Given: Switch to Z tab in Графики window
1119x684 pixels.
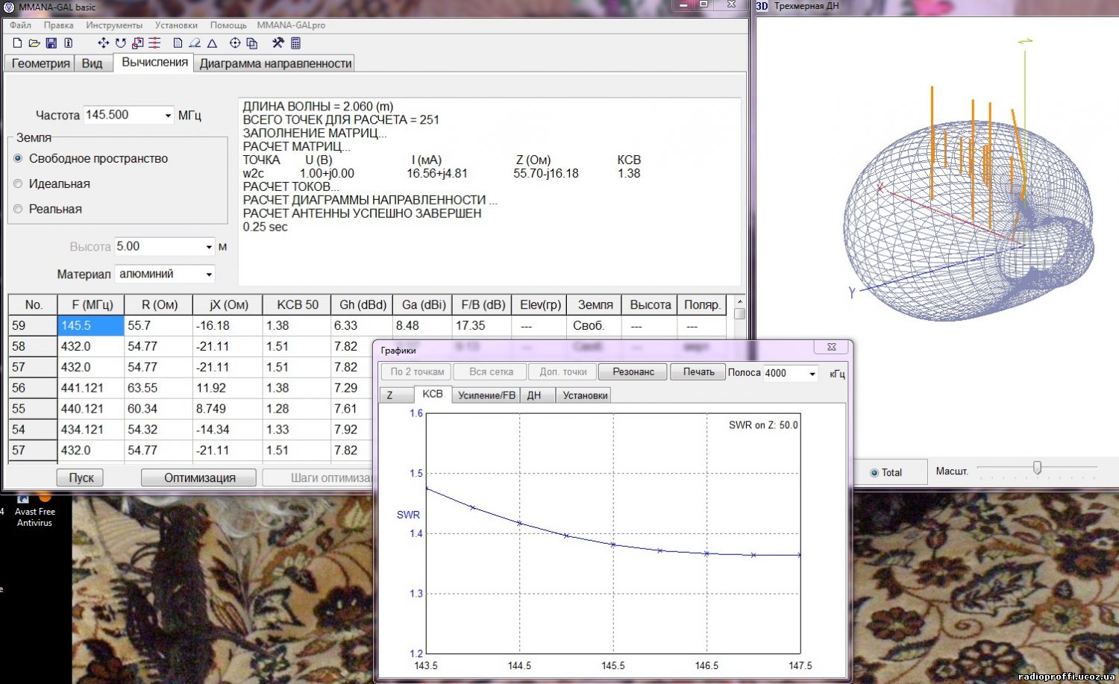Looking at the screenshot, I should (396, 395).
